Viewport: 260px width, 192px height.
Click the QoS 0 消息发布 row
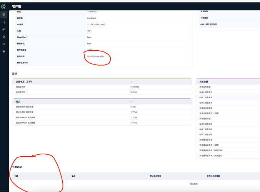point(228,92)
